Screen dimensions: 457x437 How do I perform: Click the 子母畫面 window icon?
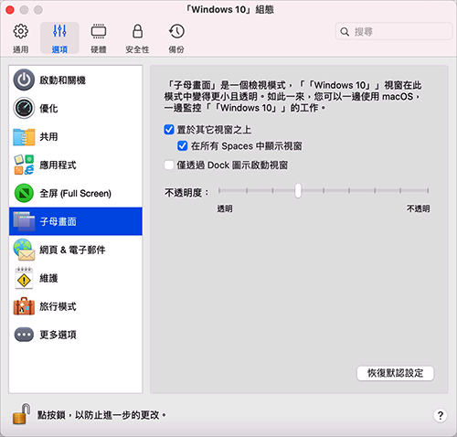[x=24, y=221]
